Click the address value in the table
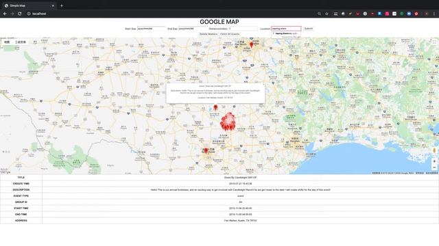439x246 pixels. pyautogui.click(x=240, y=220)
